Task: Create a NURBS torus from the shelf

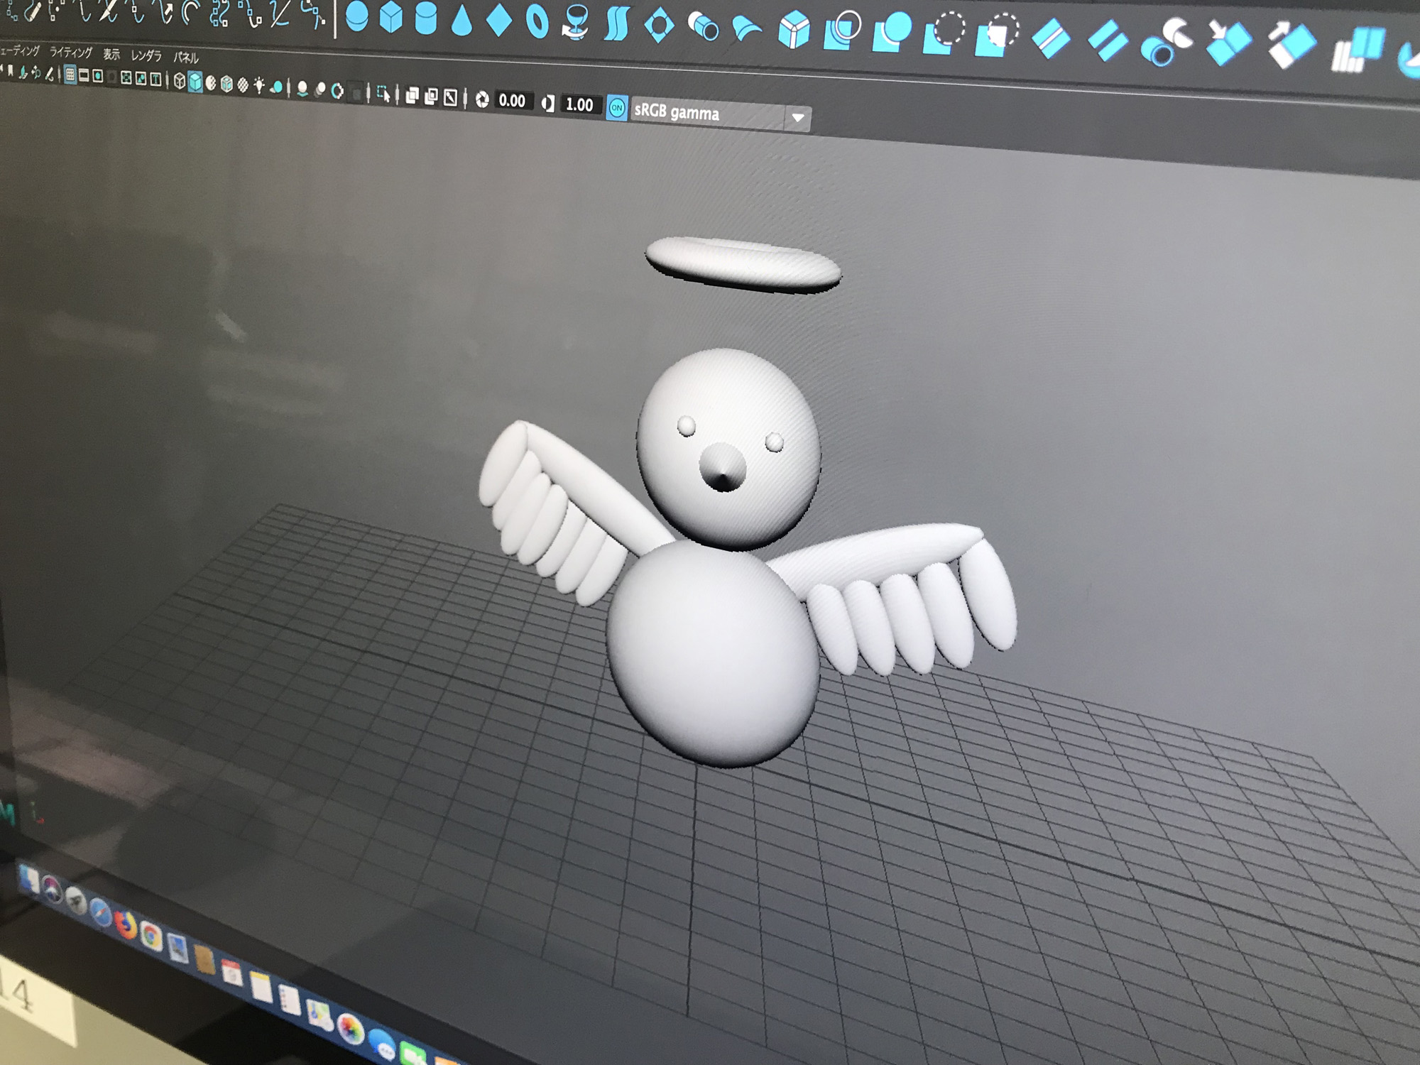Action: pyautogui.click(x=537, y=22)
